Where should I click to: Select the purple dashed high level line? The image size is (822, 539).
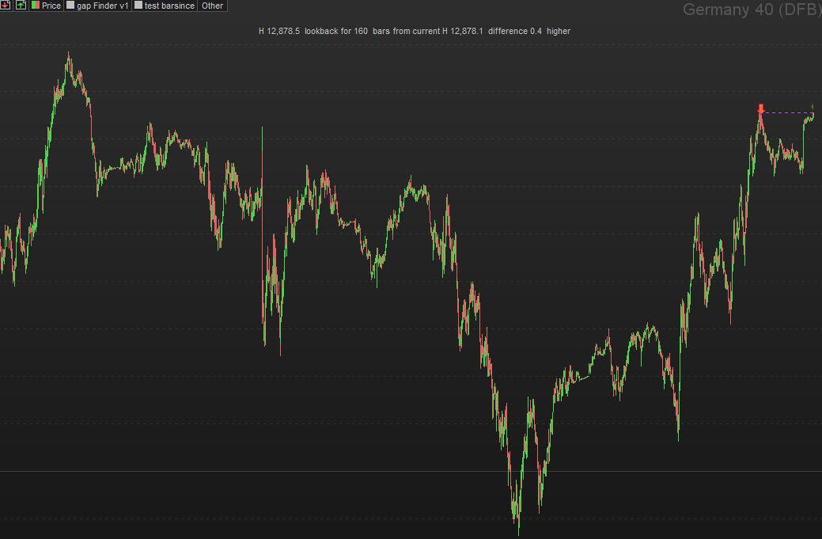point(787,112)
